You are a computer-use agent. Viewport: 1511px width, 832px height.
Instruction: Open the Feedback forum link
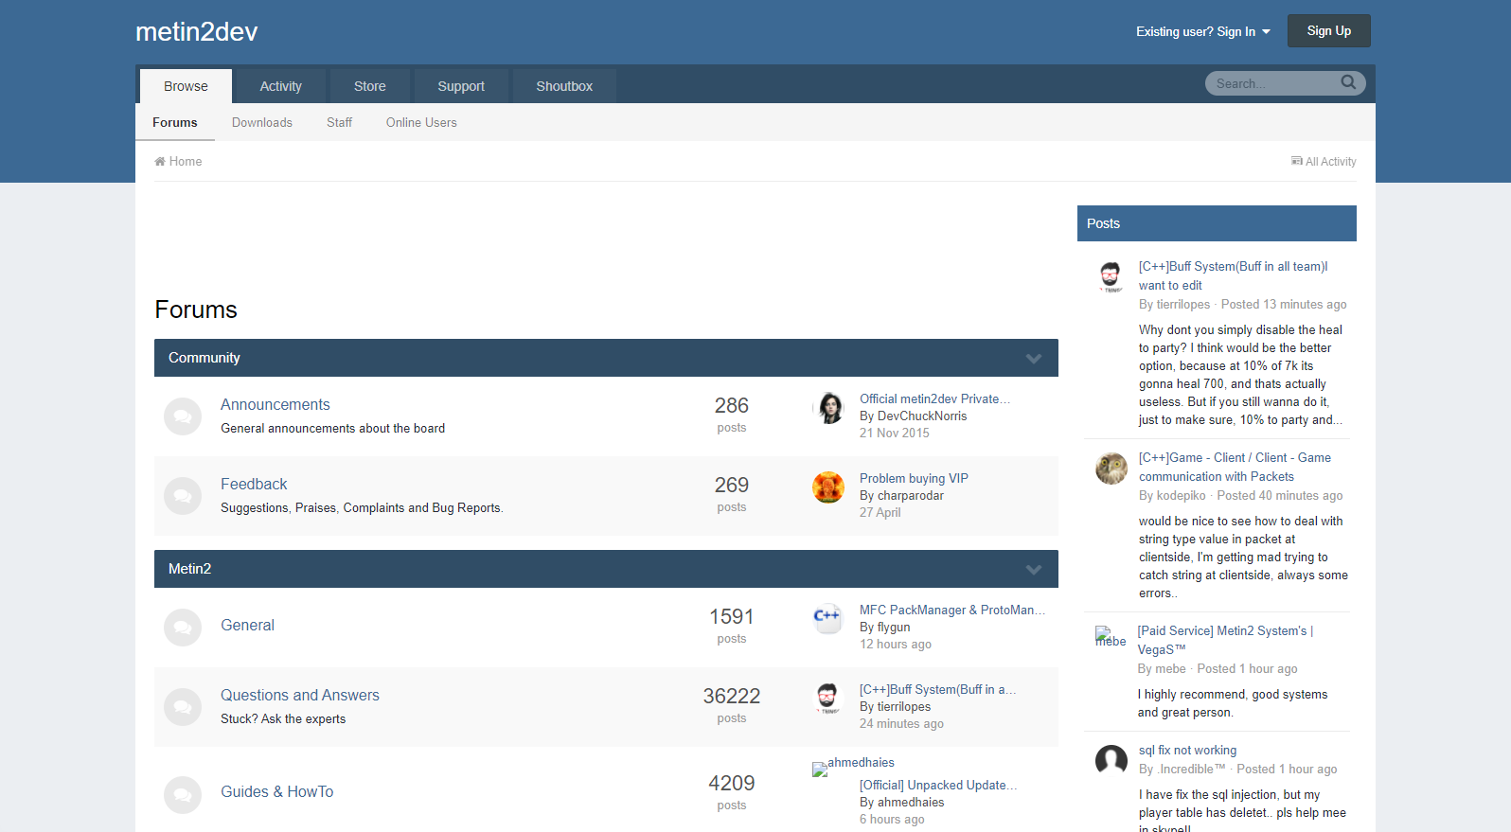point(254,484)
